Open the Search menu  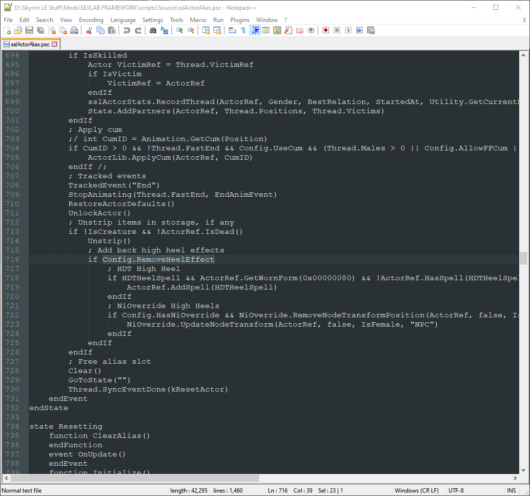tap(44, 20)
